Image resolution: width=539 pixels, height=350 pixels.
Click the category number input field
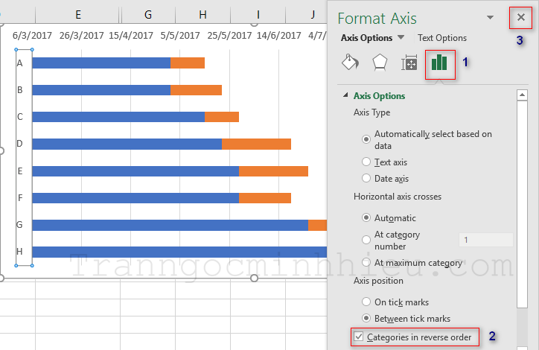pyautogui.click(x=485, y=240)
